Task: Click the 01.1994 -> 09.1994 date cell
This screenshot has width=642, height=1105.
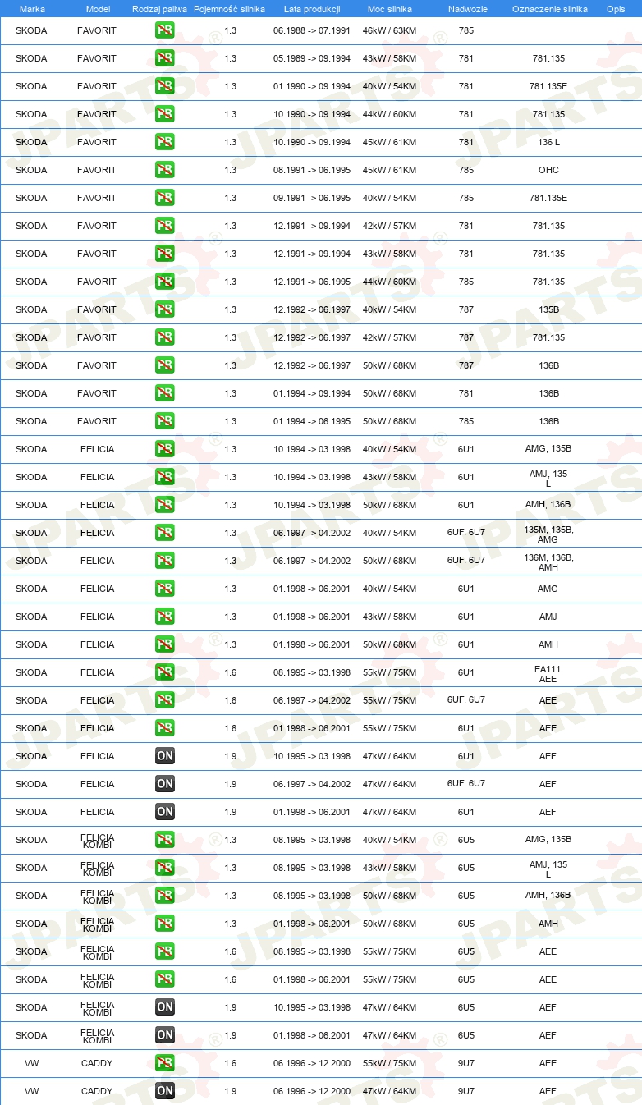Action: 312,394
